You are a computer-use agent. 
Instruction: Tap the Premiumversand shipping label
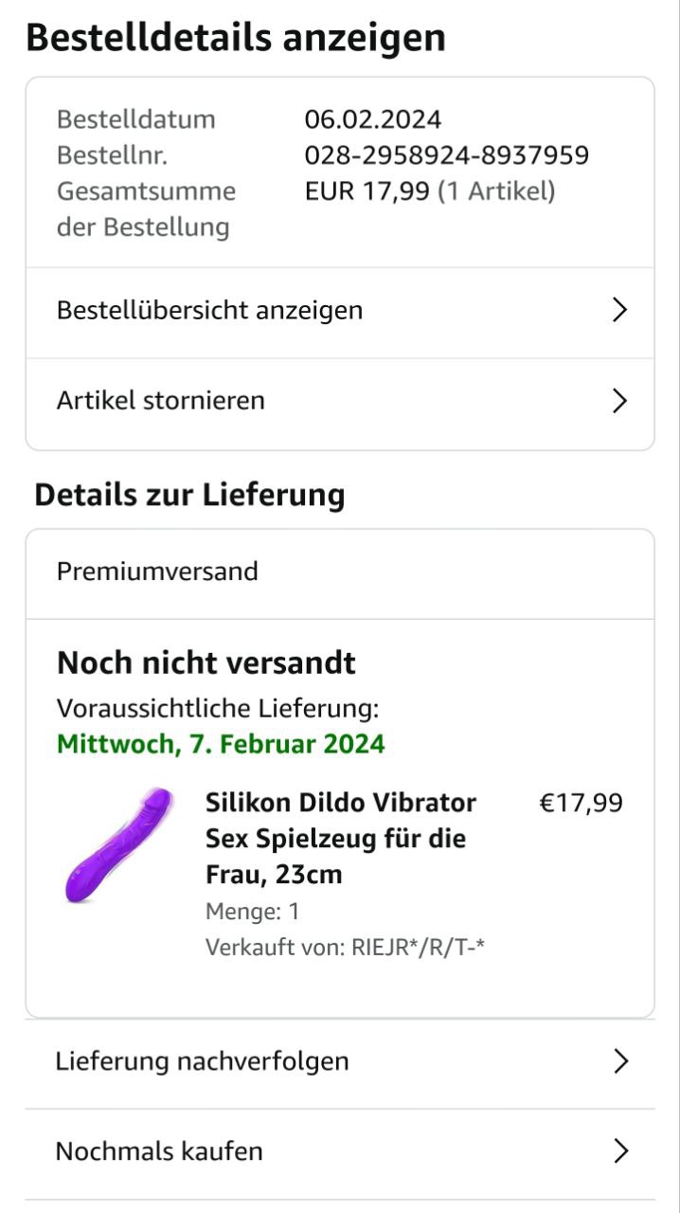point(157,571)
